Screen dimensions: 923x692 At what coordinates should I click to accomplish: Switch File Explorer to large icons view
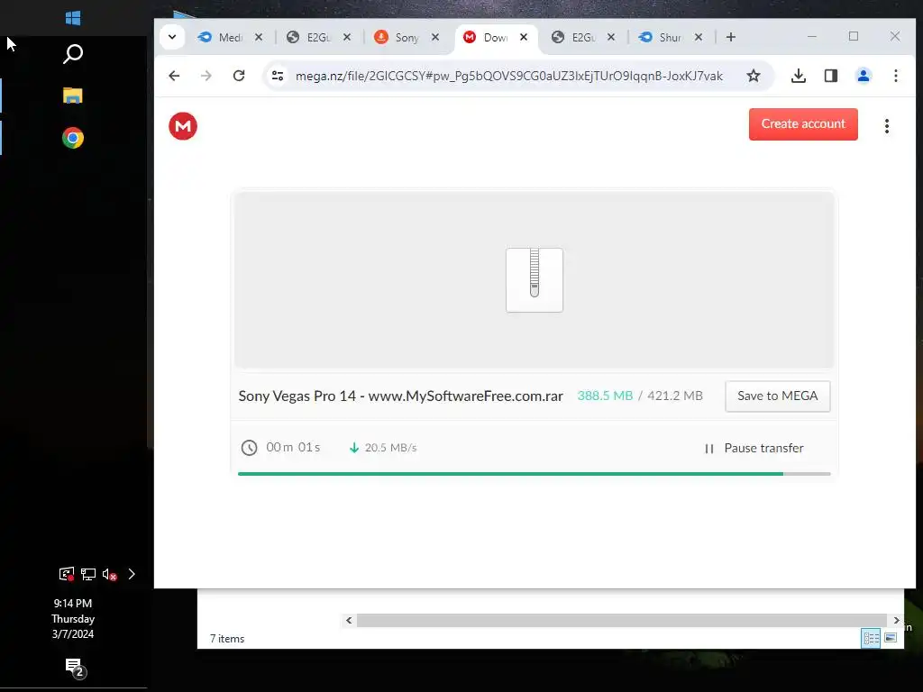coord(891,638)
